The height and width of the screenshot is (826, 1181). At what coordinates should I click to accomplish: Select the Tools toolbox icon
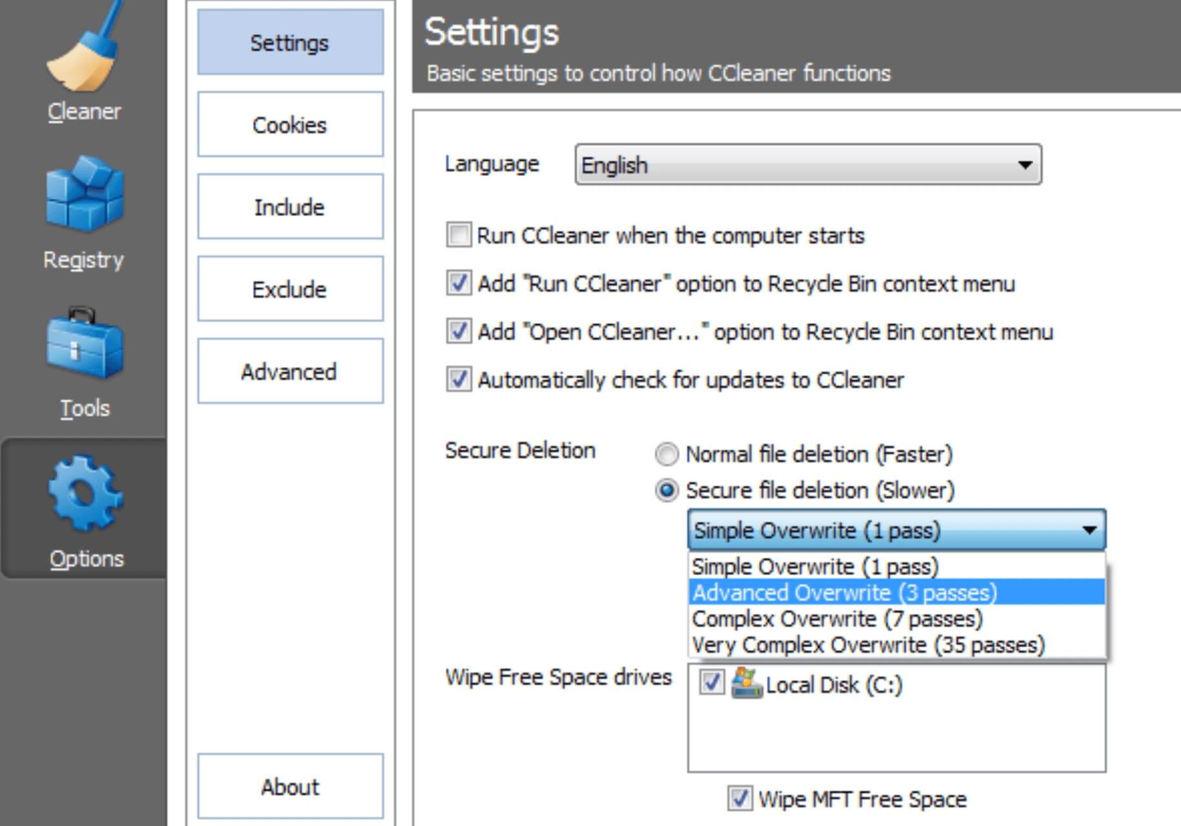(84, 345)
